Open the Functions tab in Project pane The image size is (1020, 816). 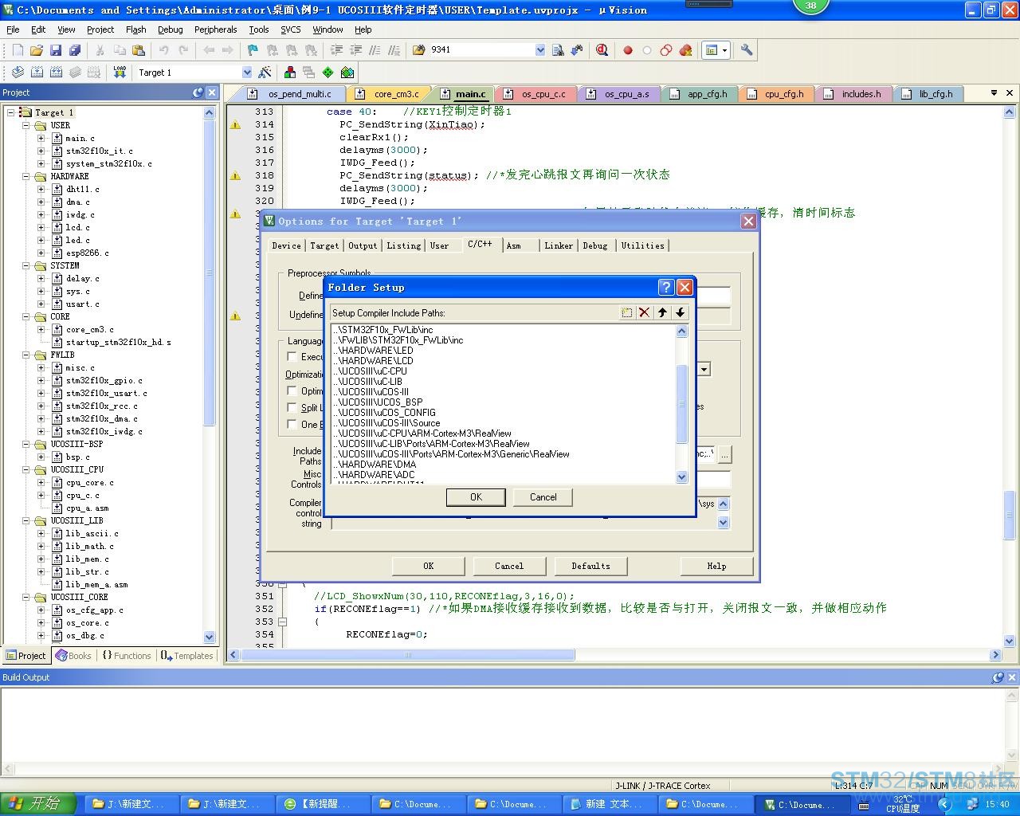(126, 656)
